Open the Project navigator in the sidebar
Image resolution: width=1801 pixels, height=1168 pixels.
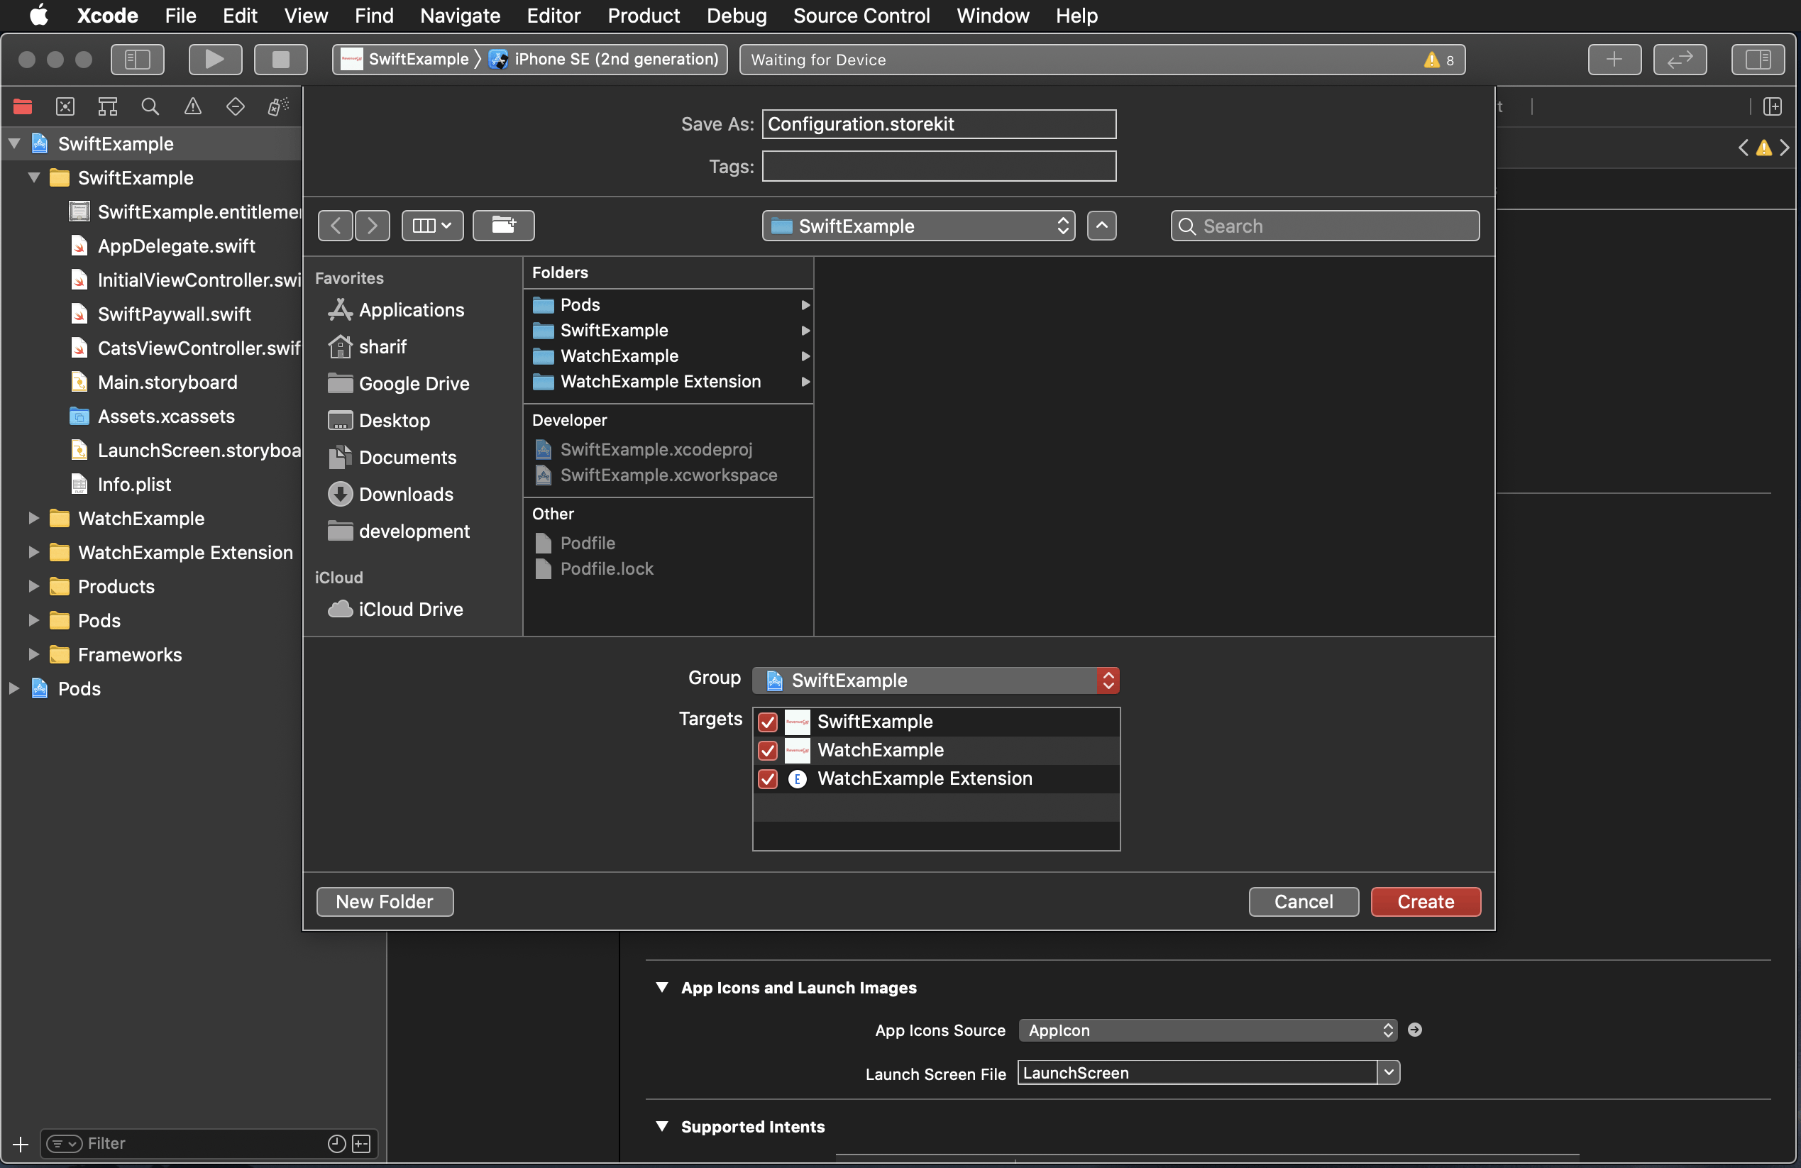(22, 106)
